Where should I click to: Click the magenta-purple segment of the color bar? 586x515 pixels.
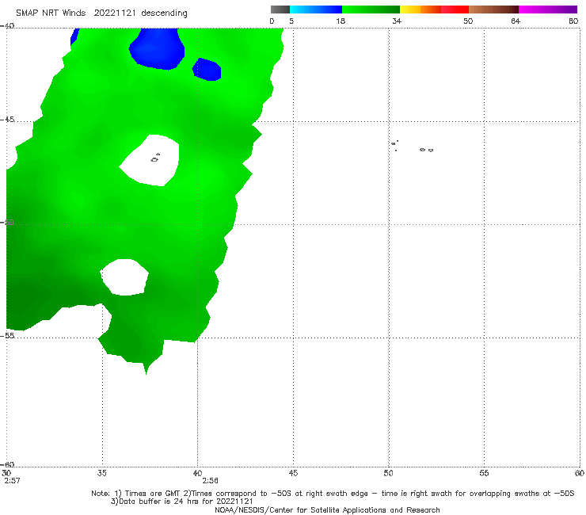point(548,10)
